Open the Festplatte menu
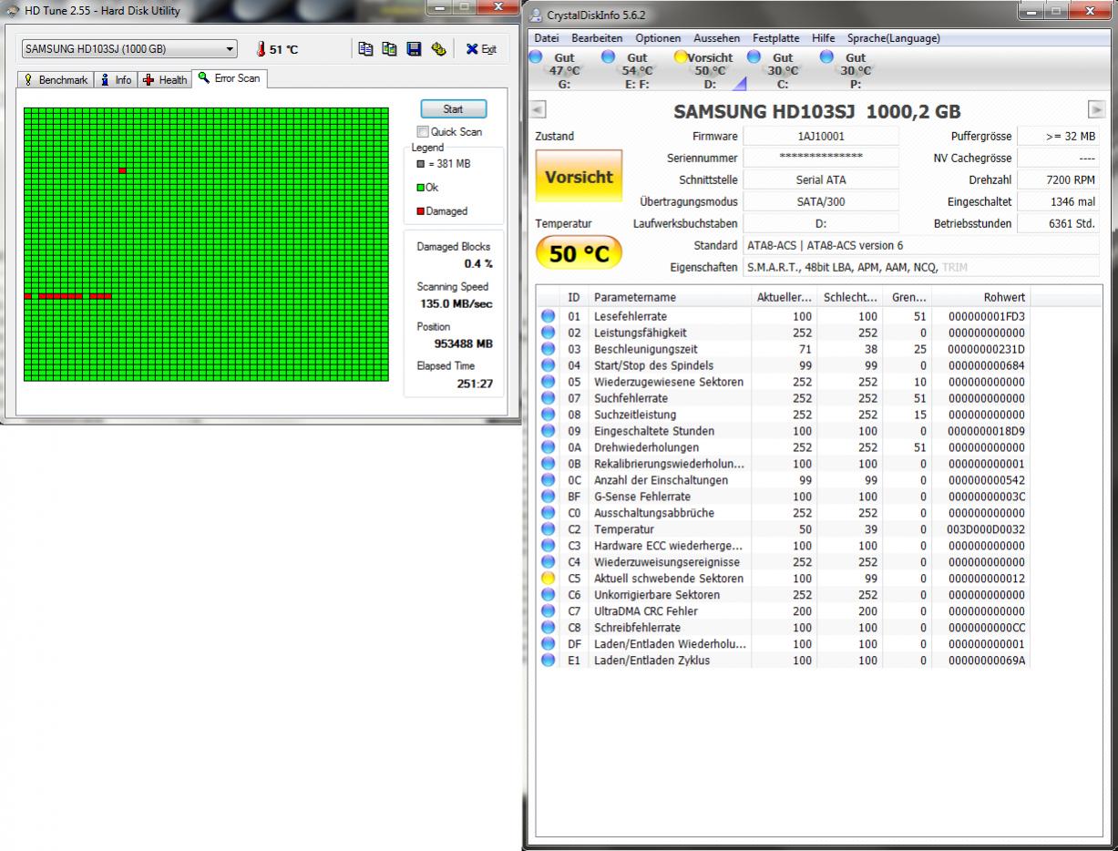 point(775,38)
